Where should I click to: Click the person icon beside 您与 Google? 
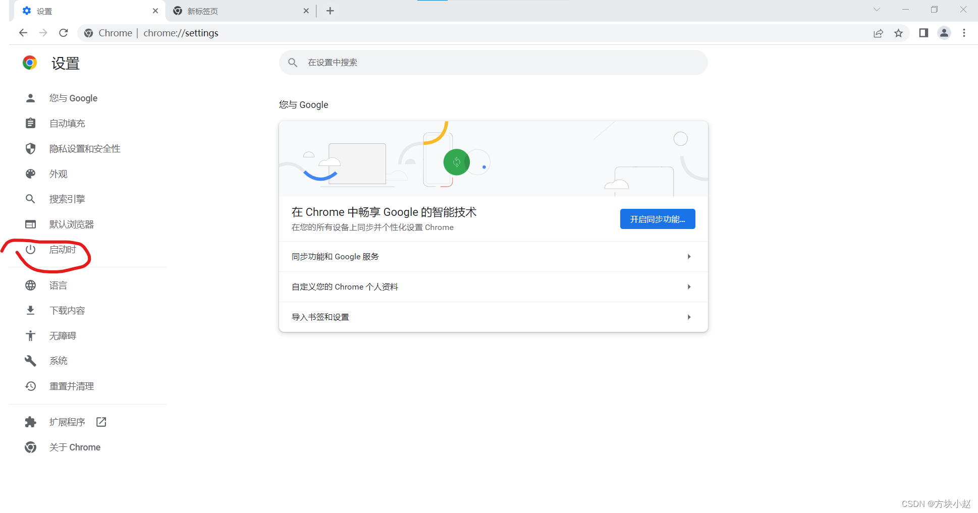click(31, 98)
